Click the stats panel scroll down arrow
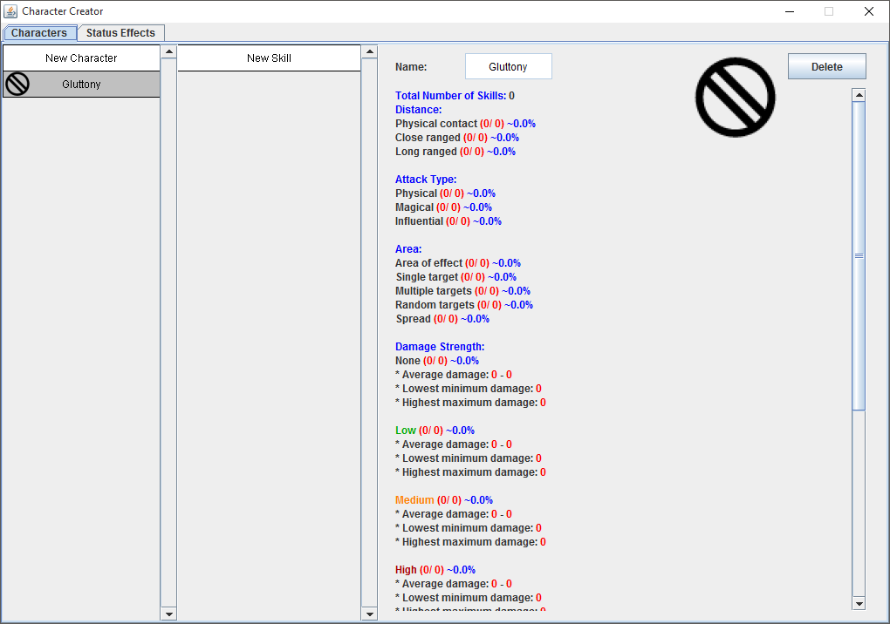Image resolution: width=890 pixels, height=624 pixels. click(859, 604)
